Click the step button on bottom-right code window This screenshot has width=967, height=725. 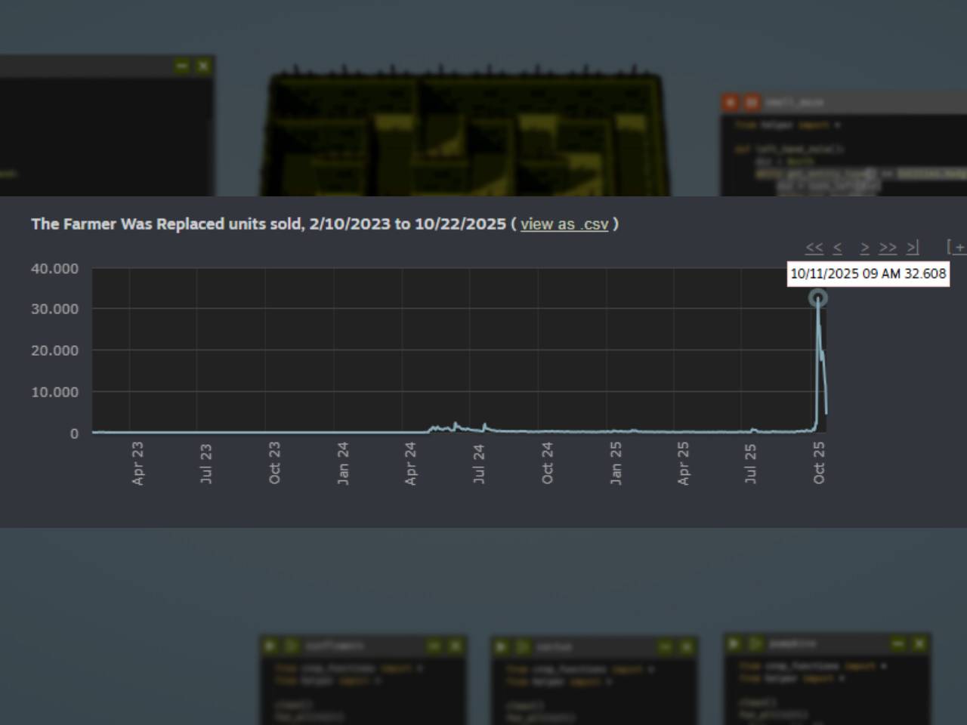pyautogui.click(x=755, y=643)
